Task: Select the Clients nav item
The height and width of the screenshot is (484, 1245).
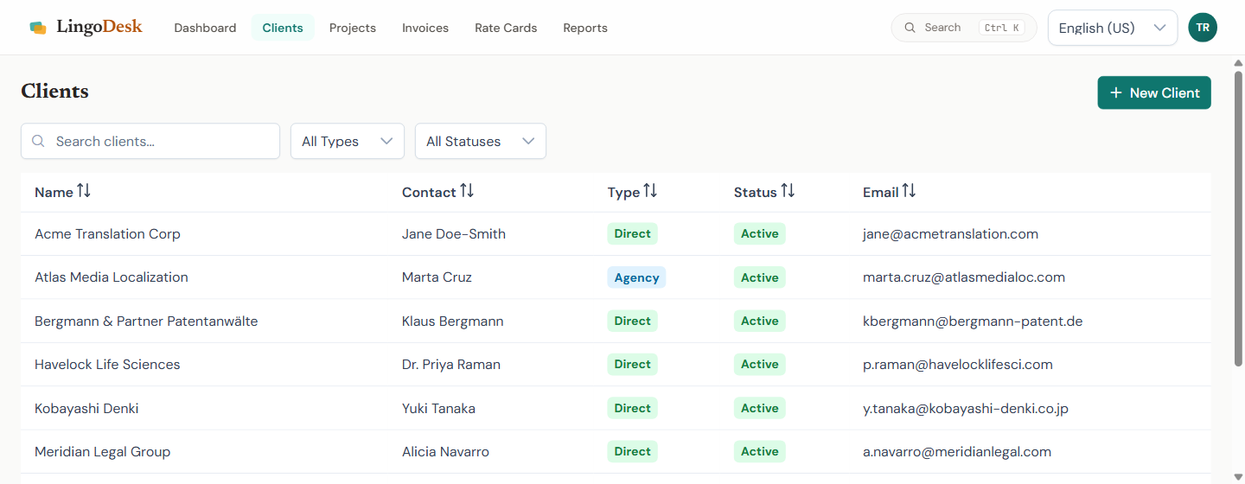Action: (283, 28)
